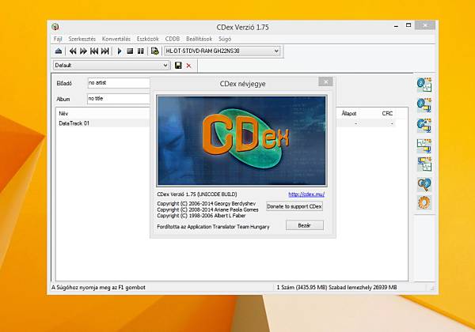Viewport: 475px width, 332px height.
Task: Click the Bezár button in the About dialog
Action: click(x=305, y=225)
